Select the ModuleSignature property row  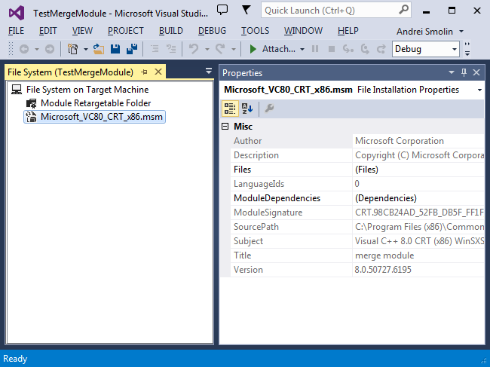pyautogui.click(x=357, y=213)
